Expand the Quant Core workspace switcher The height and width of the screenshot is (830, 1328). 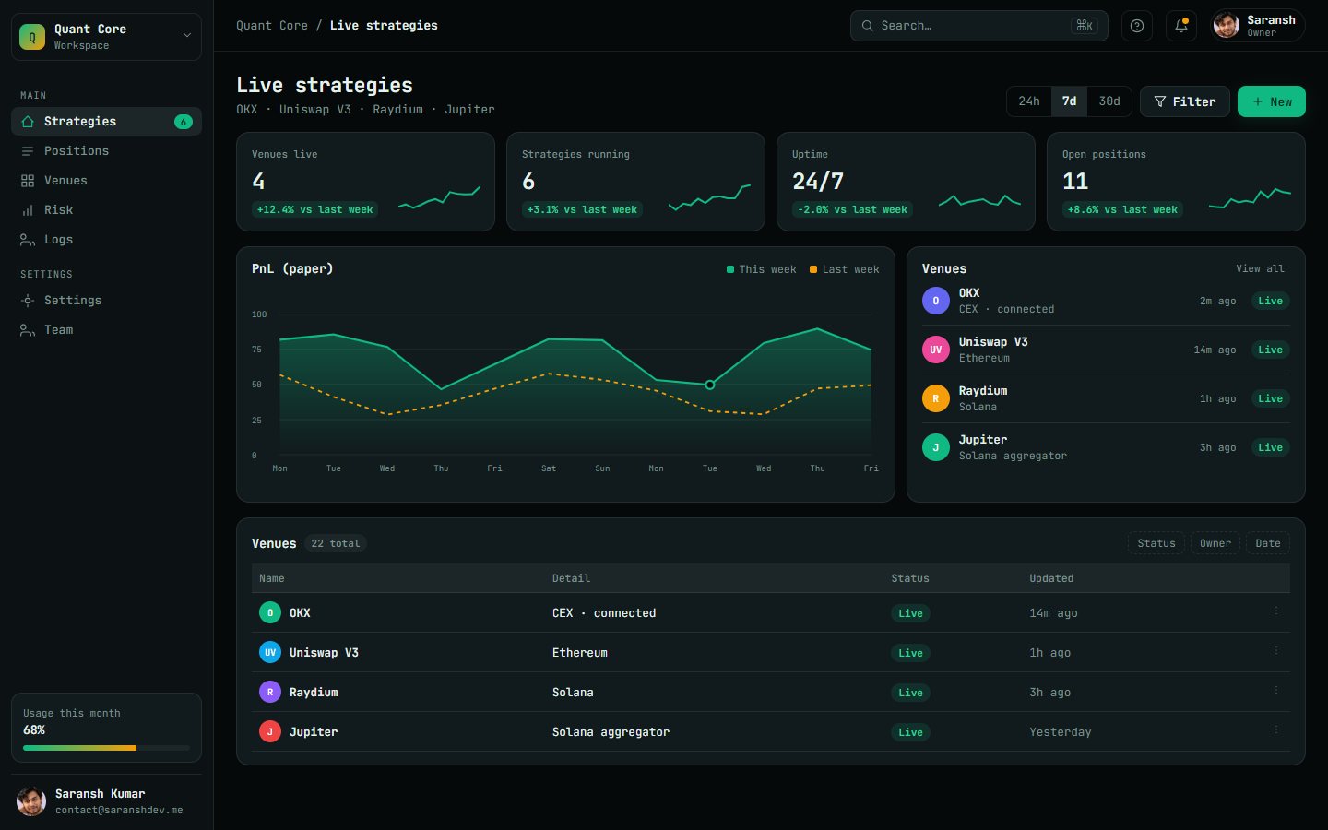106,37
